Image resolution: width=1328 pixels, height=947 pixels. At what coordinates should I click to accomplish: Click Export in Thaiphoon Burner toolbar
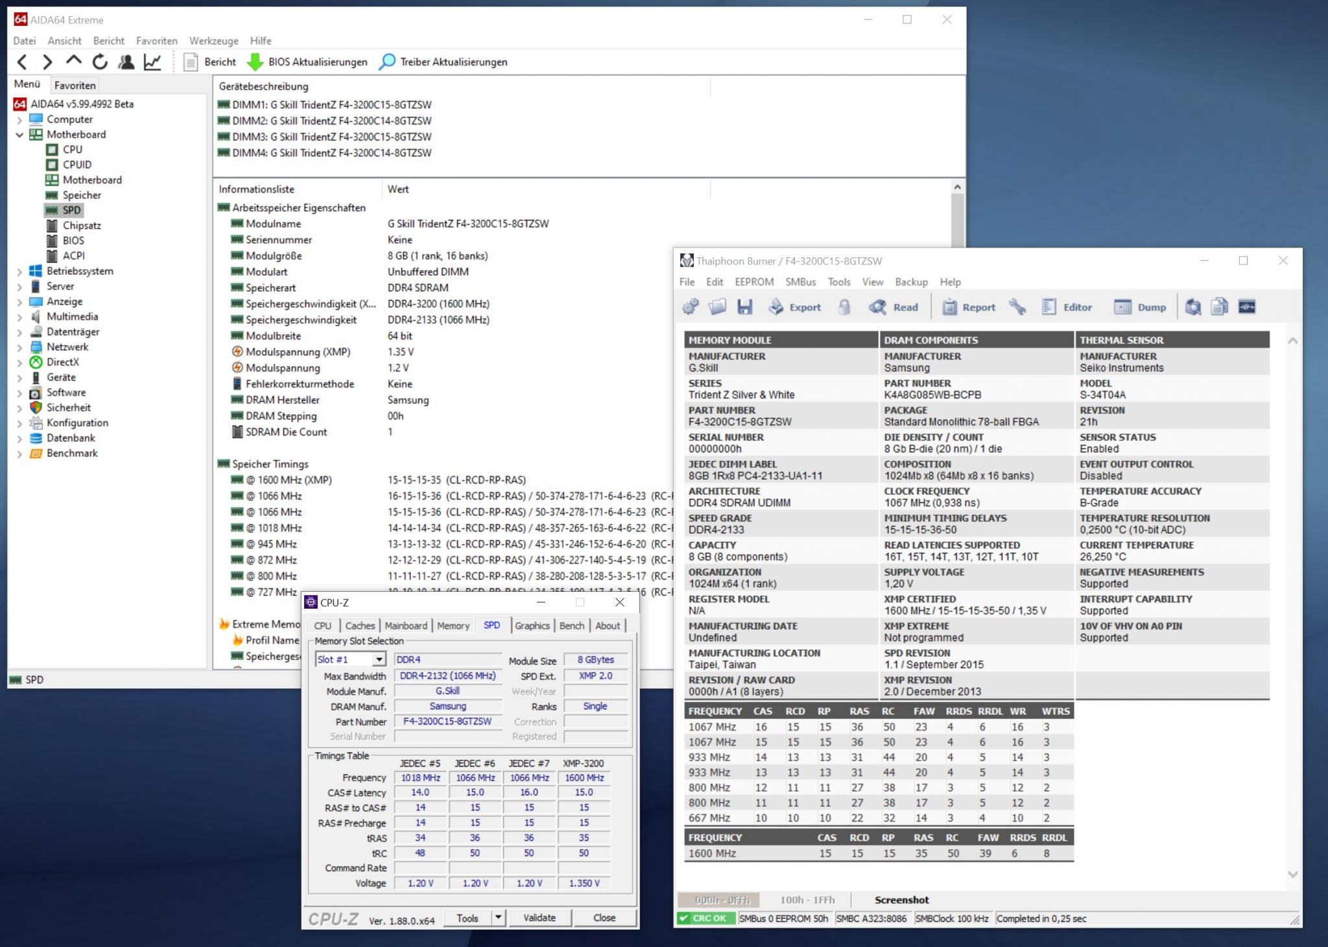click(794, 307)
